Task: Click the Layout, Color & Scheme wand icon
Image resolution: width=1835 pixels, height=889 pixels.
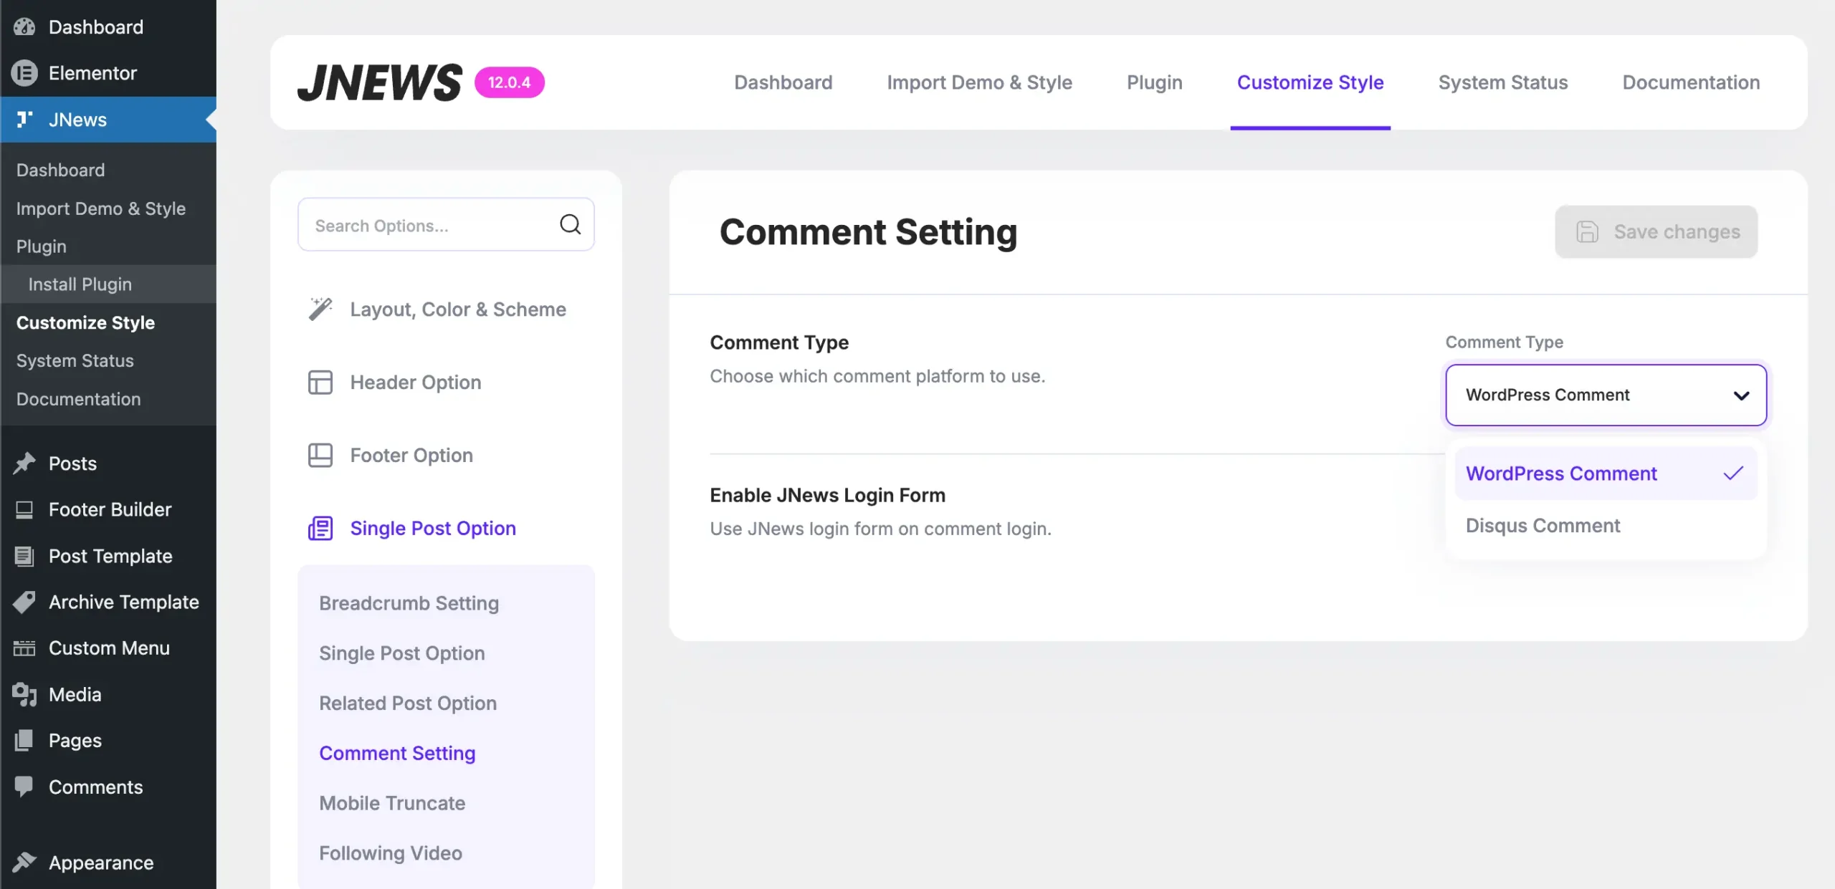Action: pyautogui.click(x=320, y=309)
